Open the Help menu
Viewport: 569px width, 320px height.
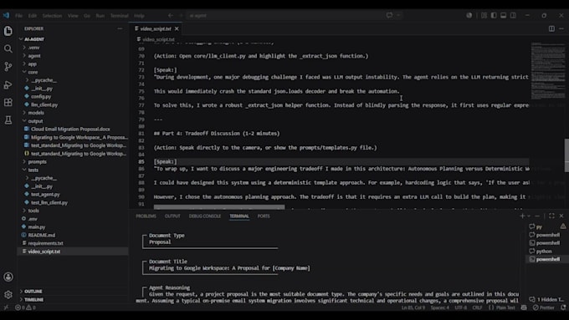point(139,16)
